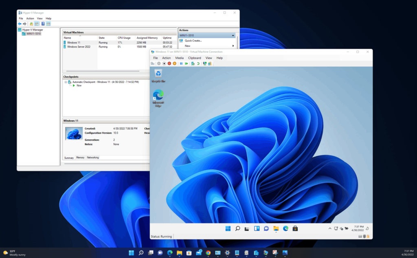
Task: Select the Windows Server 2022 VM row
Action: 79,46
